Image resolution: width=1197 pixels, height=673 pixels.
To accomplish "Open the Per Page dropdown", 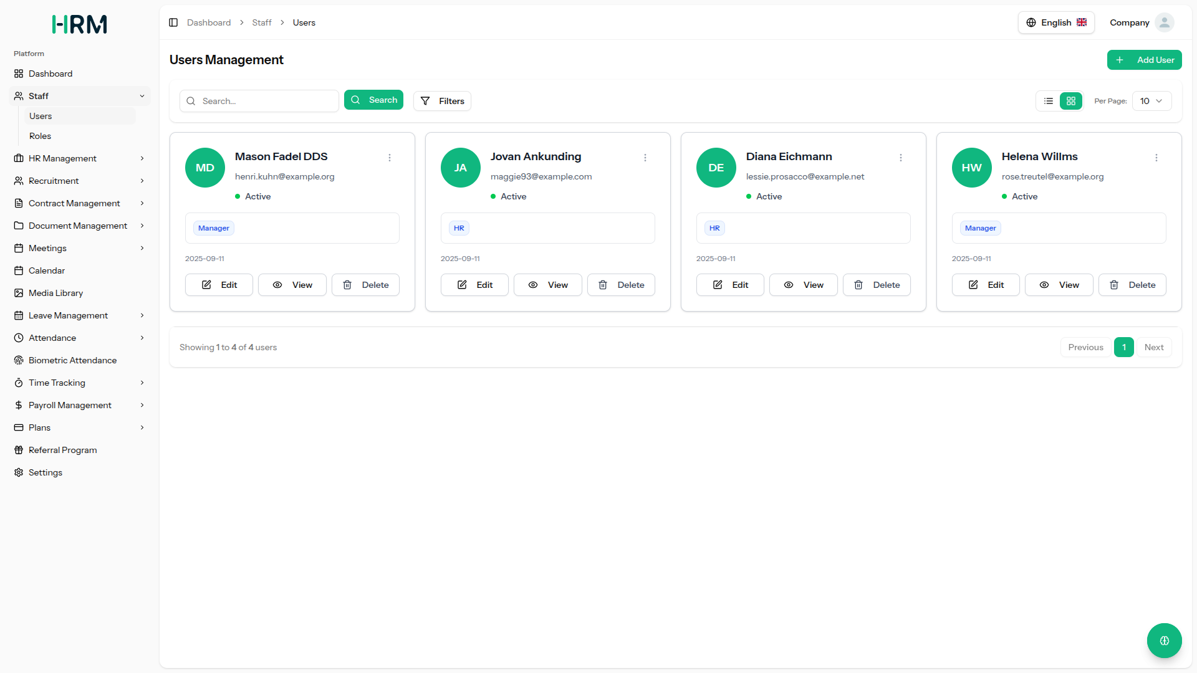I will pyautogui.click(x=1151, y=101).
